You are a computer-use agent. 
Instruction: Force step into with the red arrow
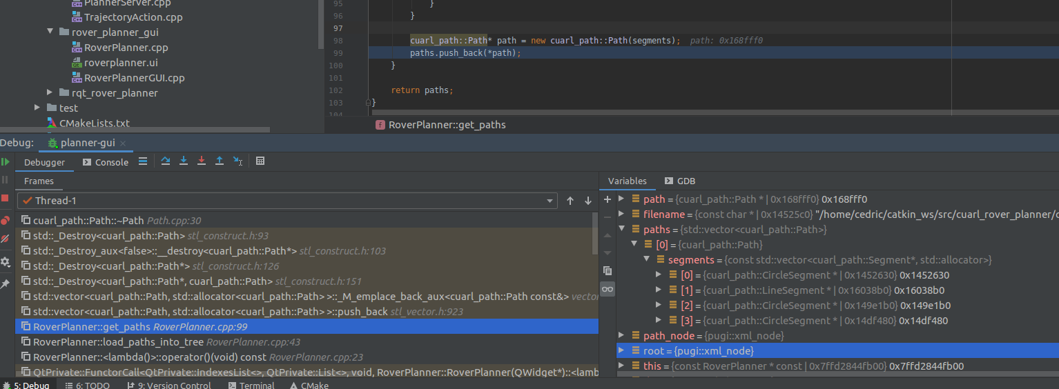click(x=202, y=161)
